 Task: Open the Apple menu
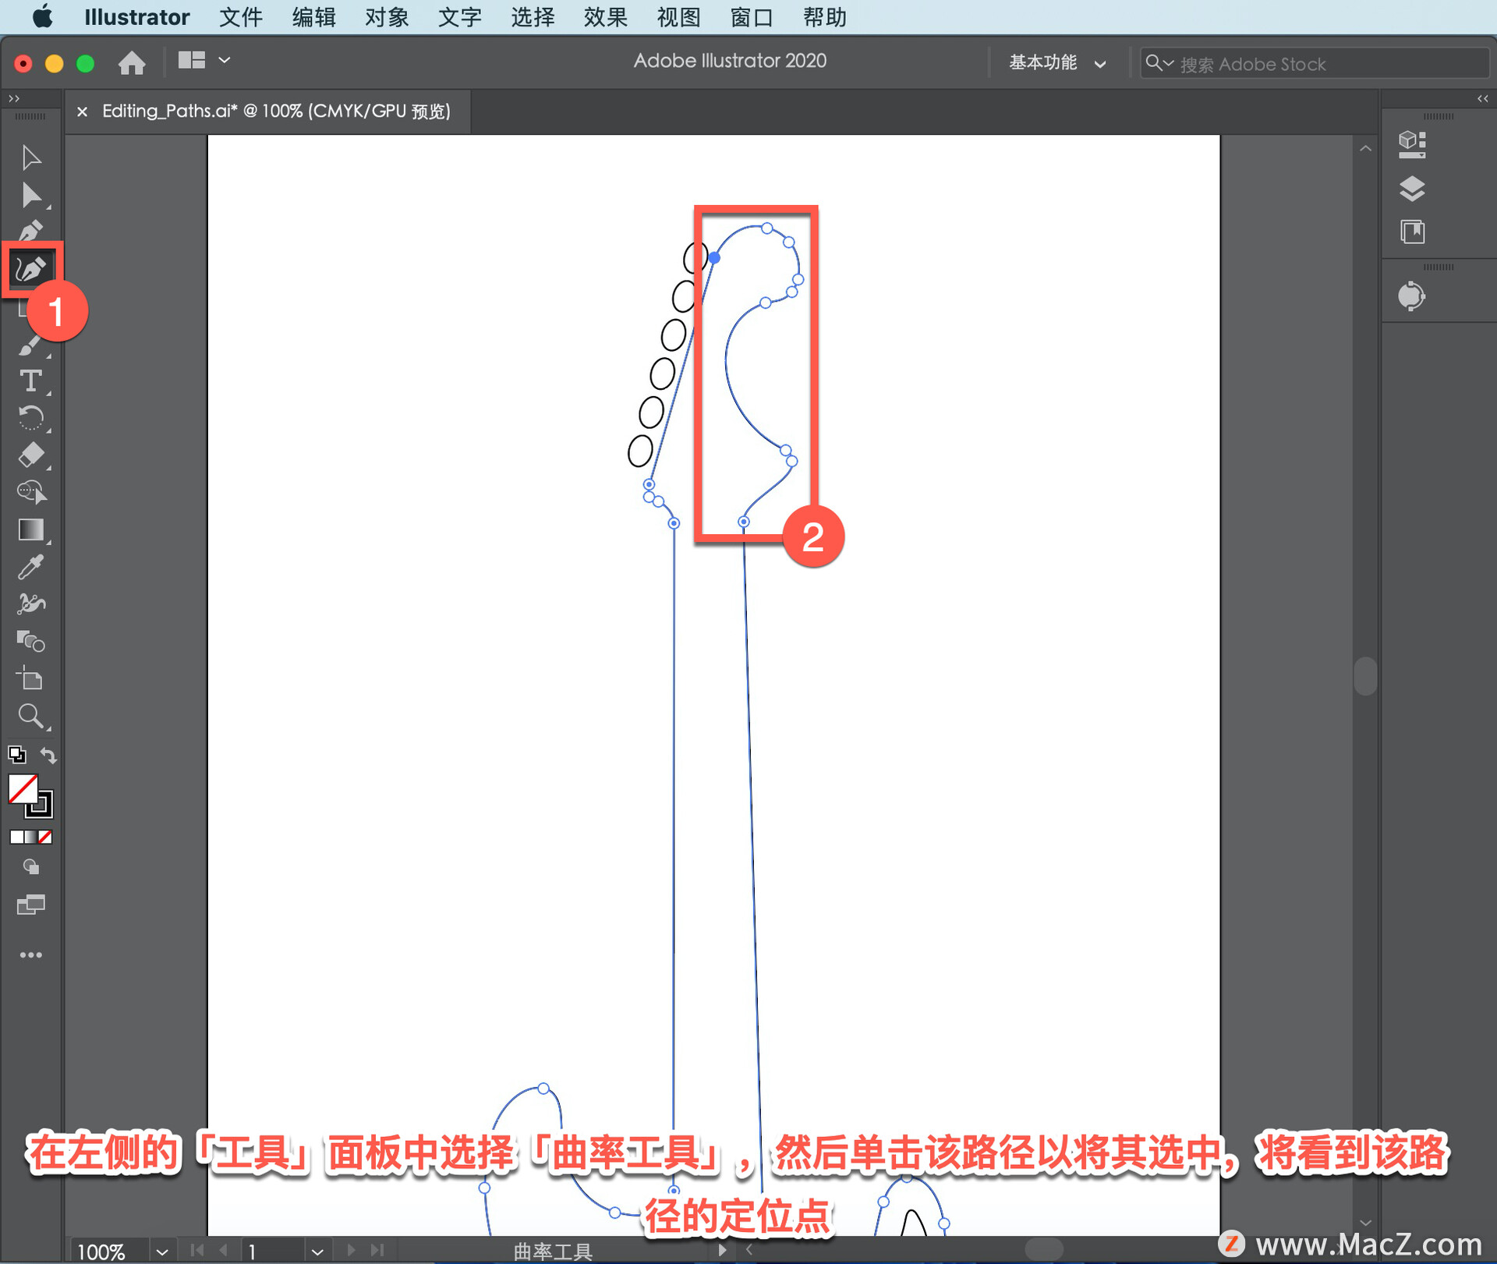coord(43,16)
